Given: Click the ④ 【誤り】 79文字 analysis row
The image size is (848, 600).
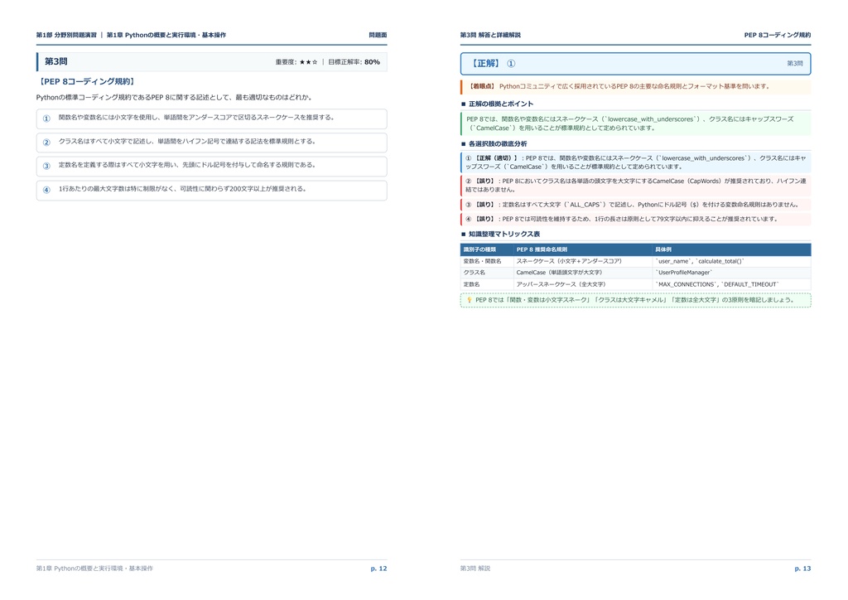Looking at the screenshot, I should pyautogui.click(x=635, y=219).
